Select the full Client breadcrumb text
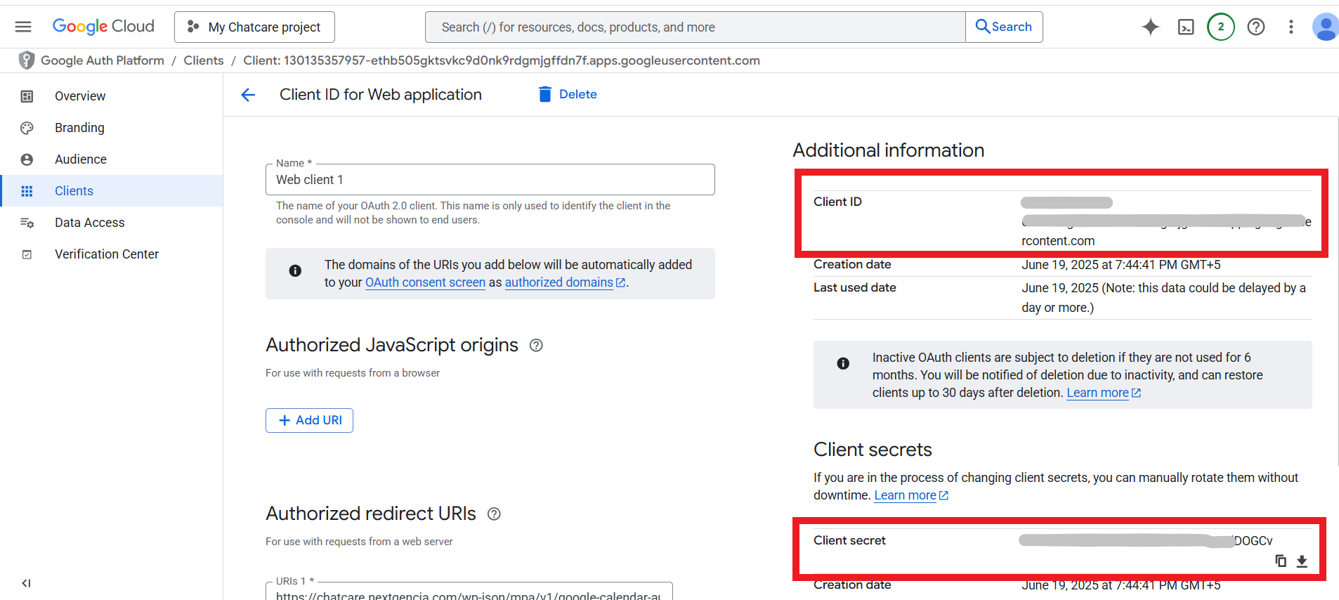This screenshot has width=1339, height=600. (502, 60)
